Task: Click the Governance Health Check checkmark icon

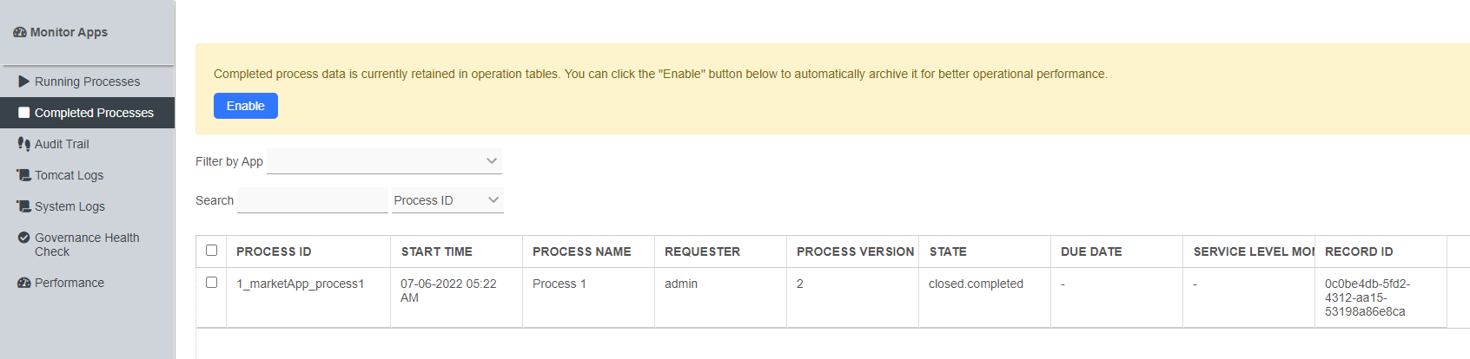Action: (24, 238)
